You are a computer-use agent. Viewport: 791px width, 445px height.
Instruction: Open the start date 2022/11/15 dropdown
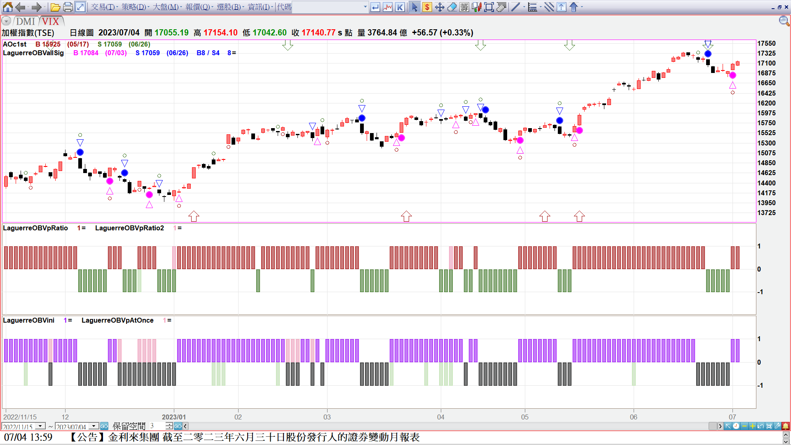(40, 426)
